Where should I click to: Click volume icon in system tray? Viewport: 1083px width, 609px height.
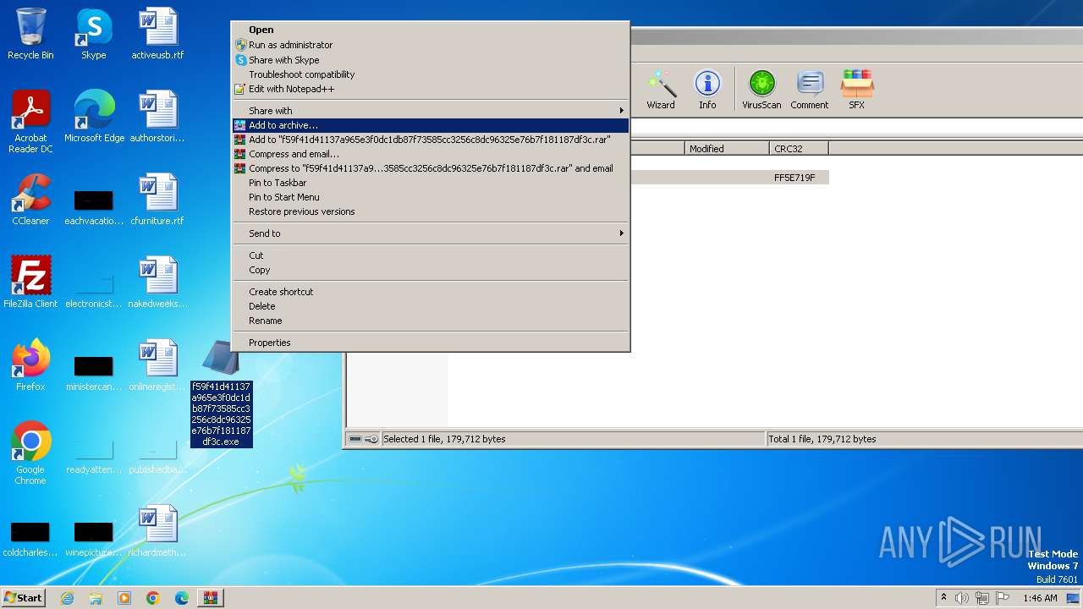point(962,598)
